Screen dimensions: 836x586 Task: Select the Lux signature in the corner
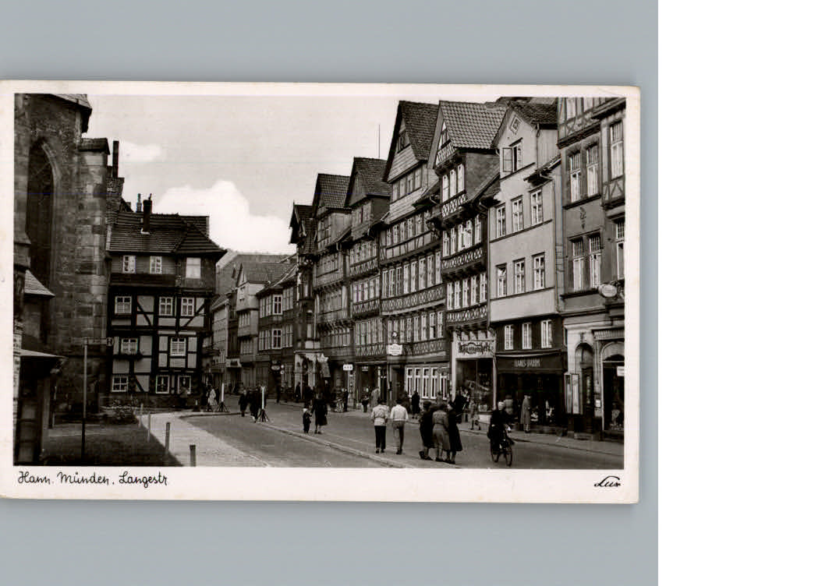pos(608,483)
